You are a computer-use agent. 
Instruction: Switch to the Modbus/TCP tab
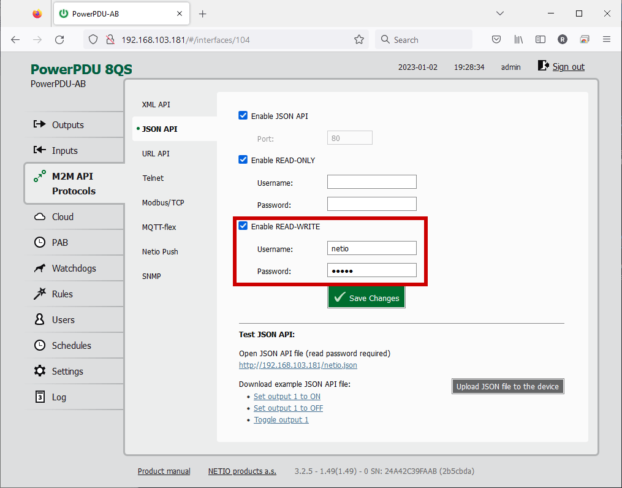[x=163, y=203]
